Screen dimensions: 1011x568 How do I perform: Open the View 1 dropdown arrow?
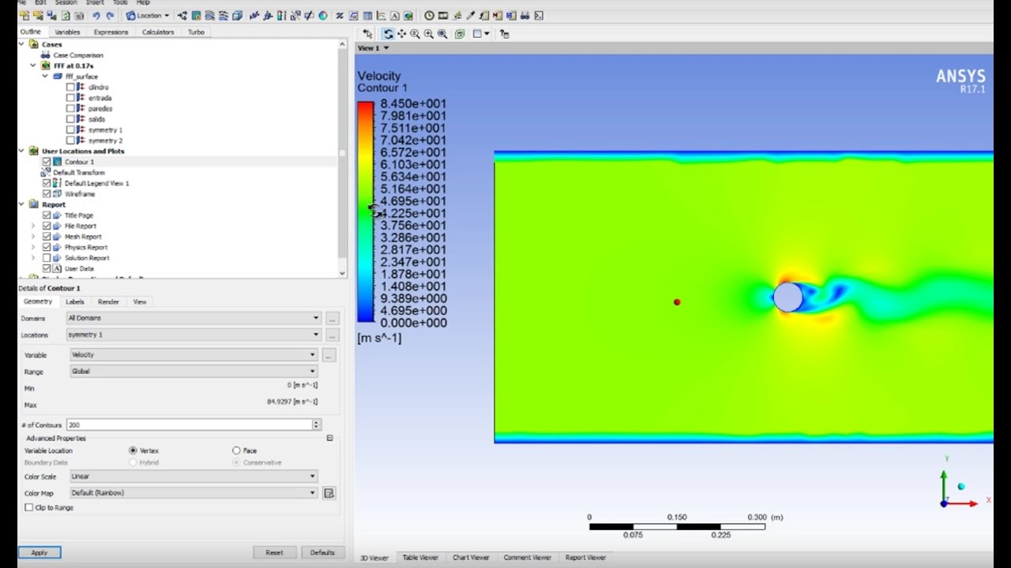(x=385, y=48)
